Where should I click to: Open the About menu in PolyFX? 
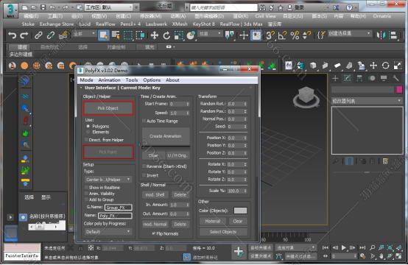click(x=172, y=80)
